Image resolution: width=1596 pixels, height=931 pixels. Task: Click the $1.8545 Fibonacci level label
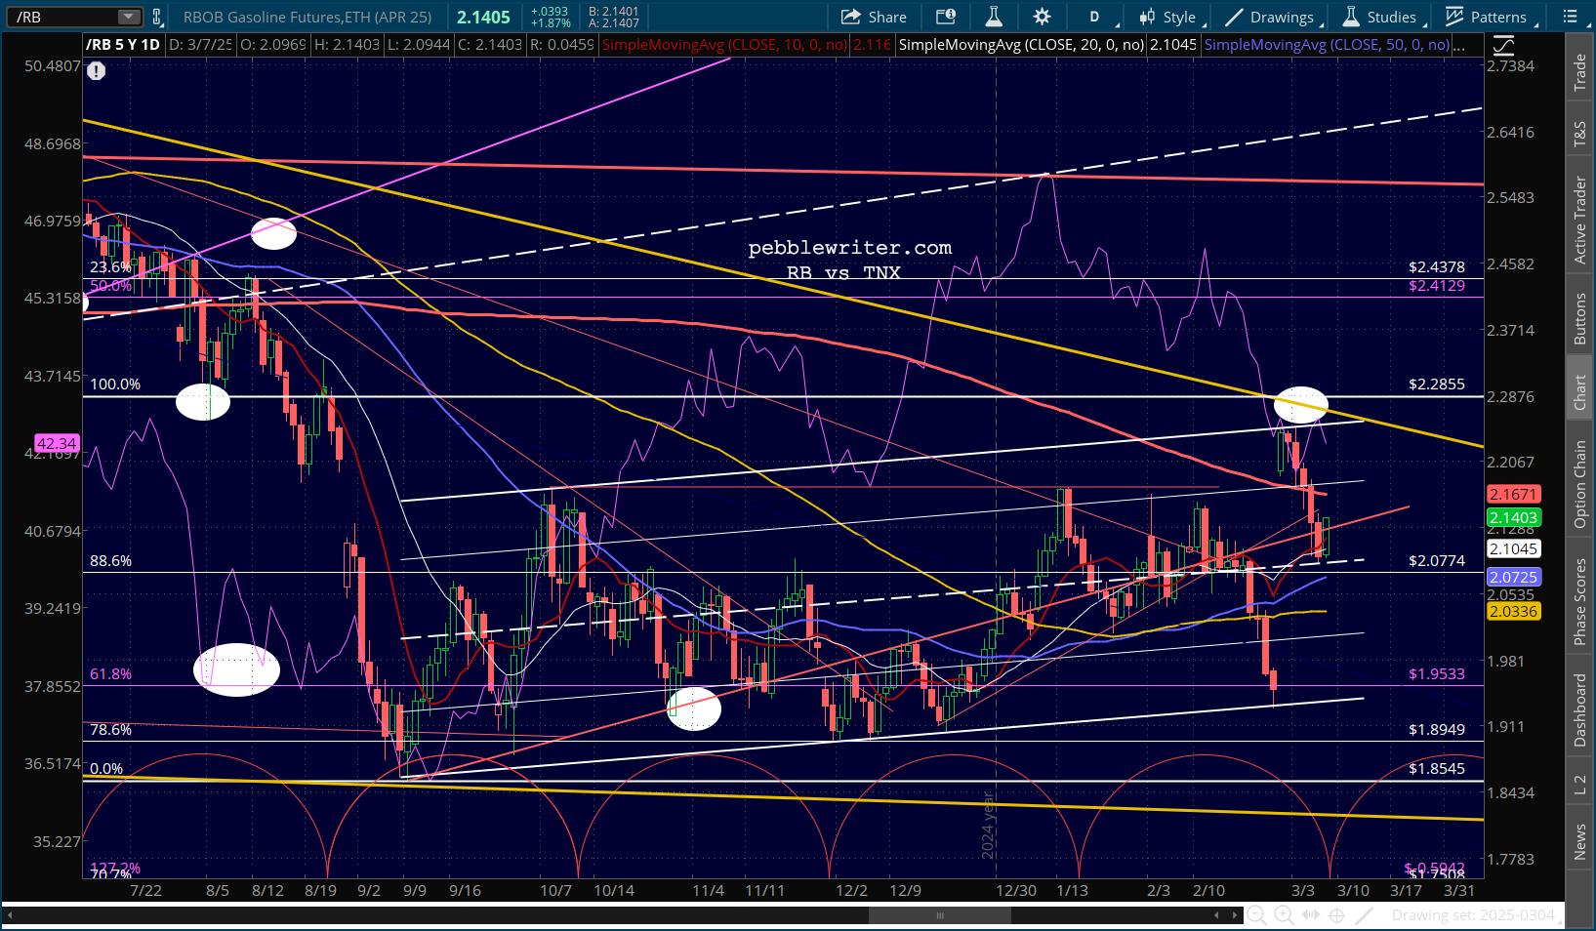coord(1436,768)
